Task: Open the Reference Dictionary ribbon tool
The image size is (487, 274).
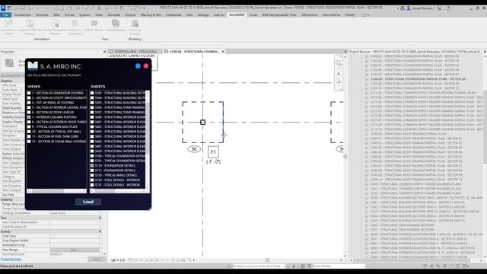Action: [x=75, y=27]
